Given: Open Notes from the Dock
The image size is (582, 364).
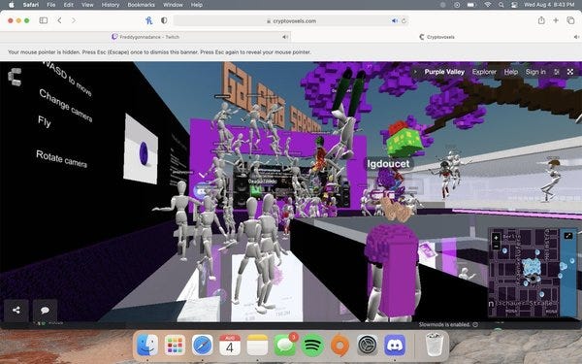Looking at the screenshot, I should 257,345.
